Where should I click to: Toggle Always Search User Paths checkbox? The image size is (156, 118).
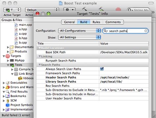point(102,69)
